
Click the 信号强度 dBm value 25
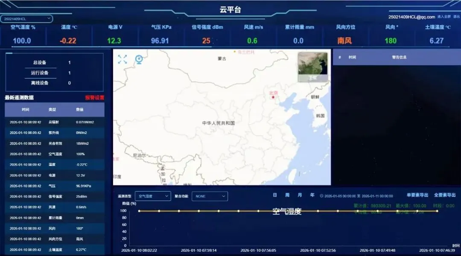point(206,41)
